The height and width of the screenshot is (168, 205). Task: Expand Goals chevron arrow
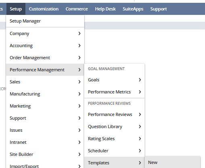pyautogui.click(x=140, y=80)
